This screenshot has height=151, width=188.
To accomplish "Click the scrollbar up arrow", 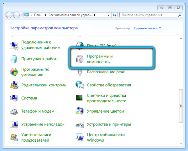I will coord(181,38).
